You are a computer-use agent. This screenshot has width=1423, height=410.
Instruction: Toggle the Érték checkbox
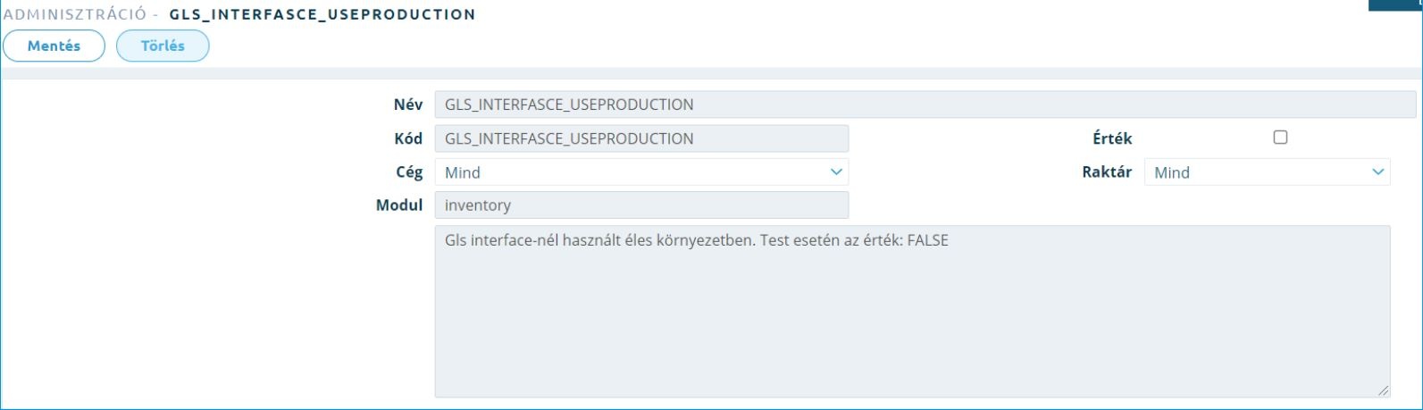pyautogui.click(x=1280, y=138)
